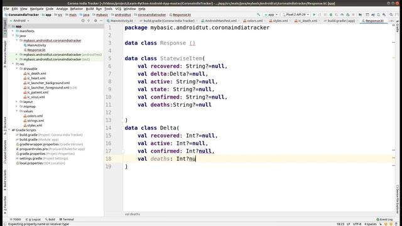Switch to the MainActivity.kt editor tab
Image resolution: width=402 pixels, height=226 pixels.
click(120, 21)
